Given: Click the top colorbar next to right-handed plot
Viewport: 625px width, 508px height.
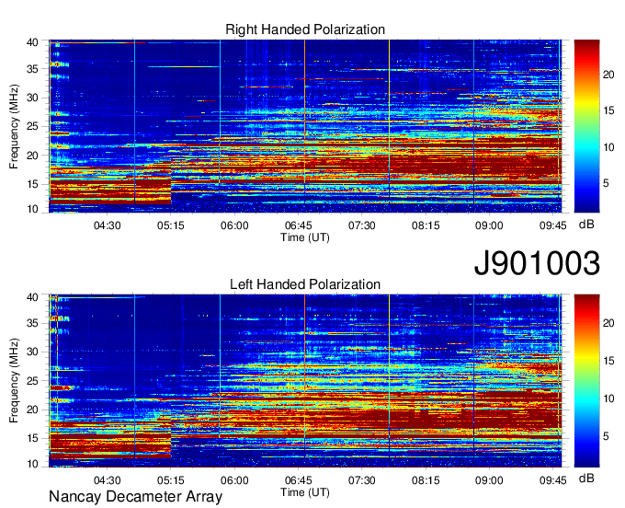Looking at the screenshot, I should [x=586, y=126].
